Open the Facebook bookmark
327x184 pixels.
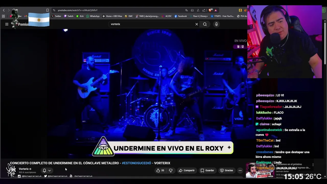(x=181, y=16)
